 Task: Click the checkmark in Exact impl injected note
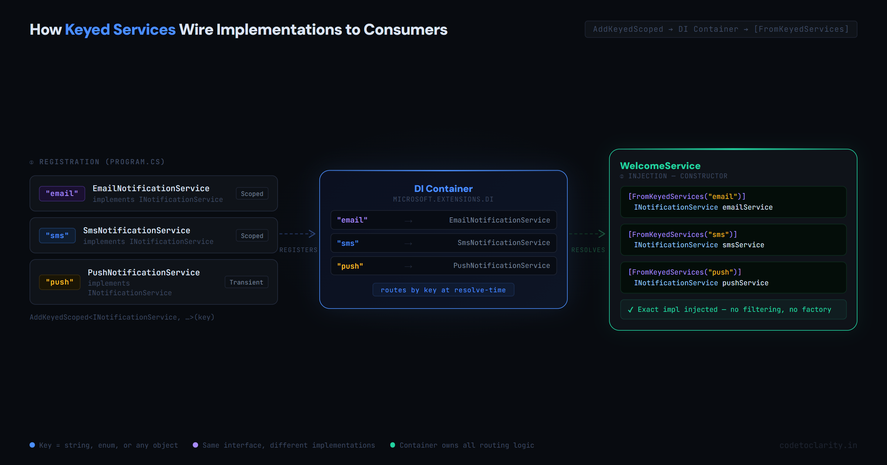(631, 309)
